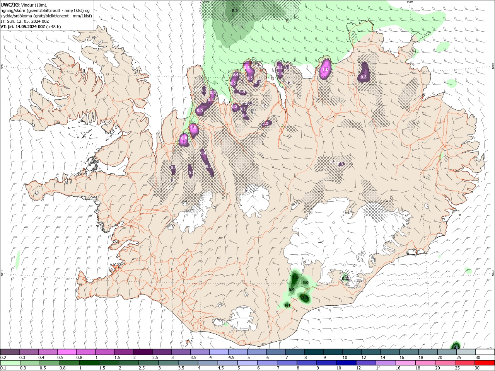Click the bright red swatch after 30 in rain legend

(485, 363)
